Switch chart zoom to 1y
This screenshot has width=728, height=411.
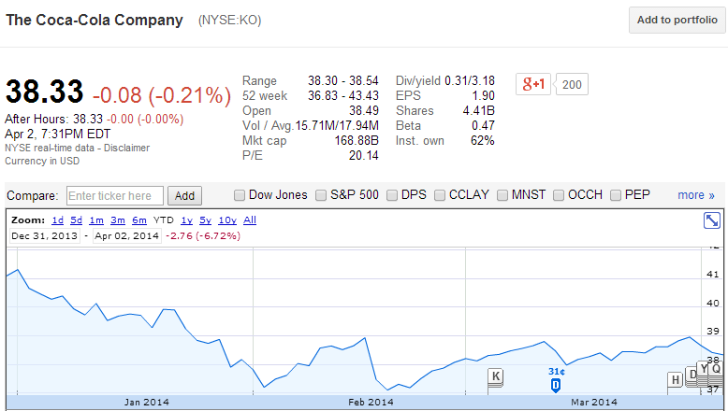[x=186, y=220]
